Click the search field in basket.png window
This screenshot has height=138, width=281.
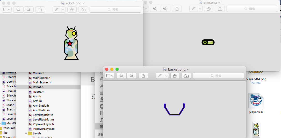[218, 76]
